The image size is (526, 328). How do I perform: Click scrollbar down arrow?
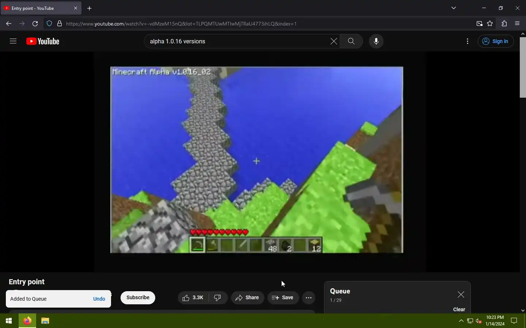[x=523, y=311]
